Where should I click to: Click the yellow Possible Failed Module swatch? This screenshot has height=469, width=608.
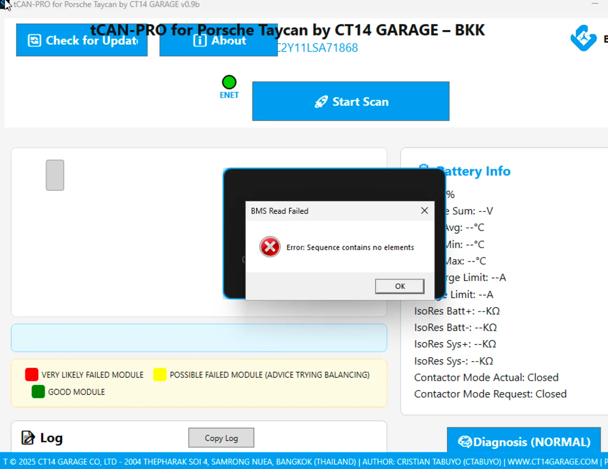[160, 374]
